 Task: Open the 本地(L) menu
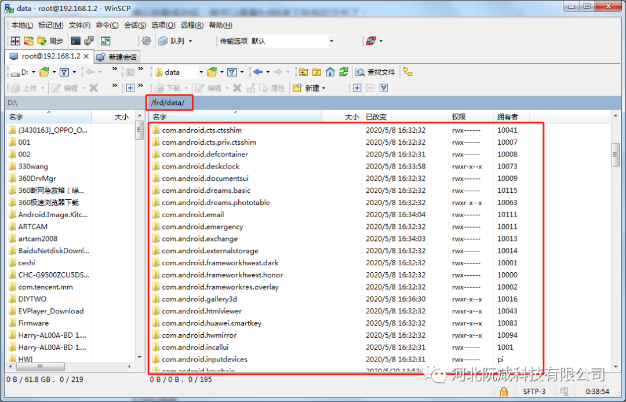click(x=22, y=25)
